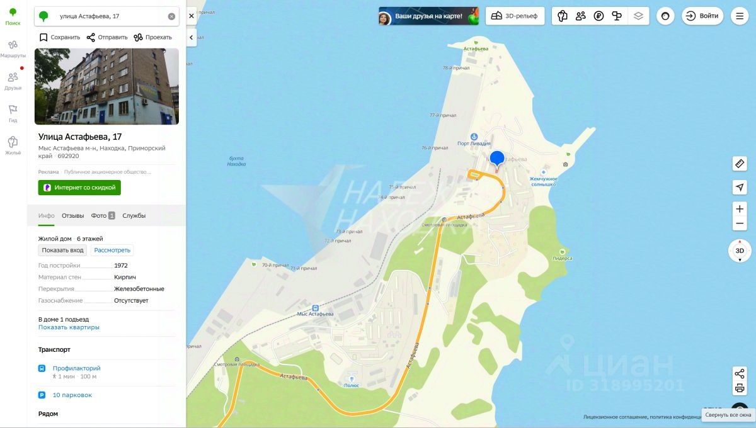Open the Жильё section in sidebar
Image resolution: width=756 pixels, height=428 pixels.
(x=13, y=145)
